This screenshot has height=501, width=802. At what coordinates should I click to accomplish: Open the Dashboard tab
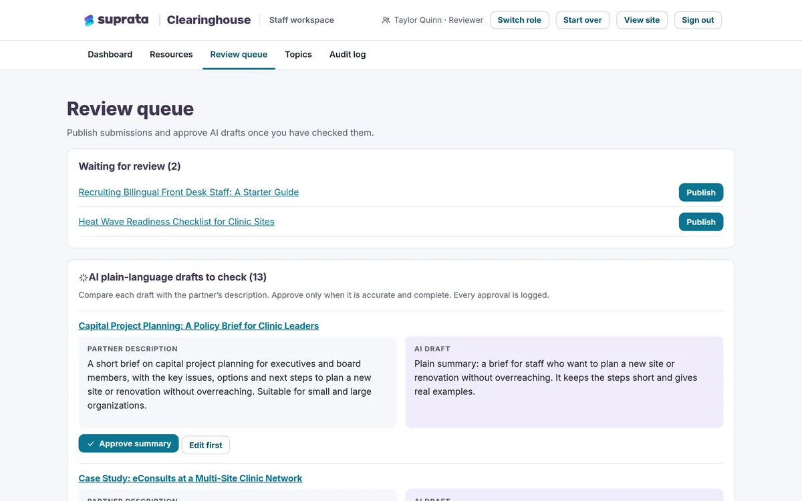point(110,55)
